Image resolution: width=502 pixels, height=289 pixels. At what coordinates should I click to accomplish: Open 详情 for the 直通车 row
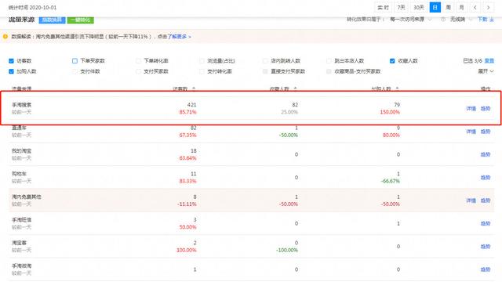click(x=471, y=132)
